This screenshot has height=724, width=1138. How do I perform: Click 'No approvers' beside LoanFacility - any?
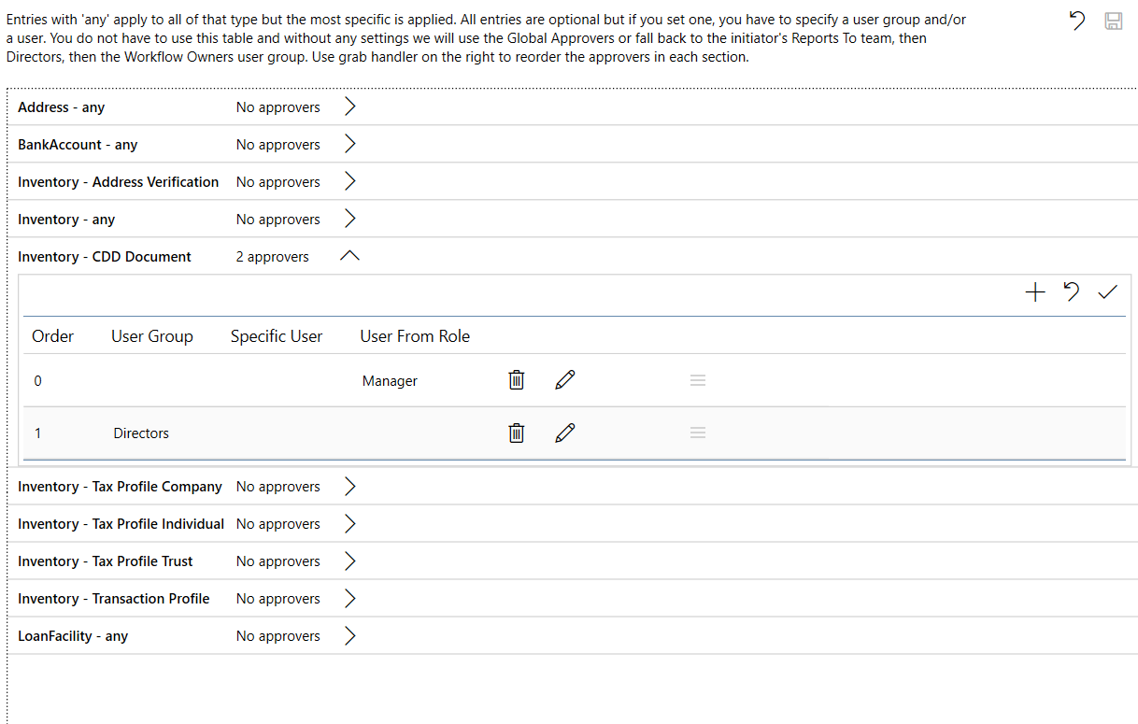(278, 636)
